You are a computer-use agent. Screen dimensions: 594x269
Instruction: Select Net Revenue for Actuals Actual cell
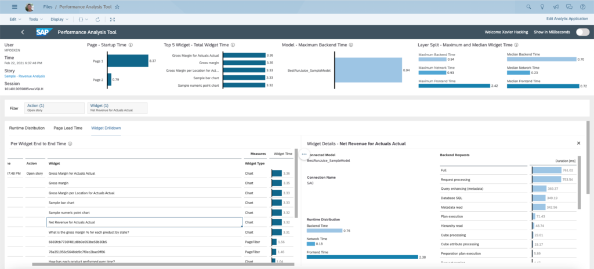pos(144,223)
